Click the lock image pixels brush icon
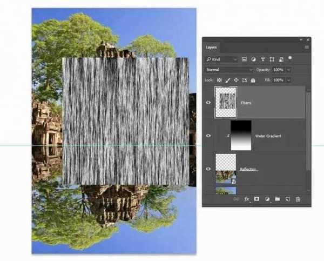The image size is (324, 261). tap(227, 80)
